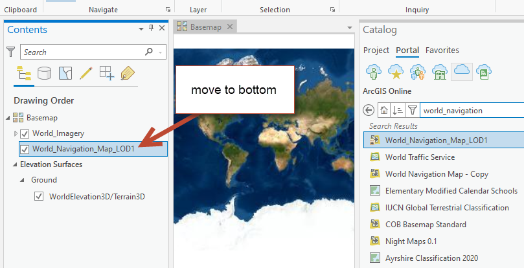This screenshot has height=268, width=524.
Task: Click the catalog back arrow button
Action: (369, 111)
